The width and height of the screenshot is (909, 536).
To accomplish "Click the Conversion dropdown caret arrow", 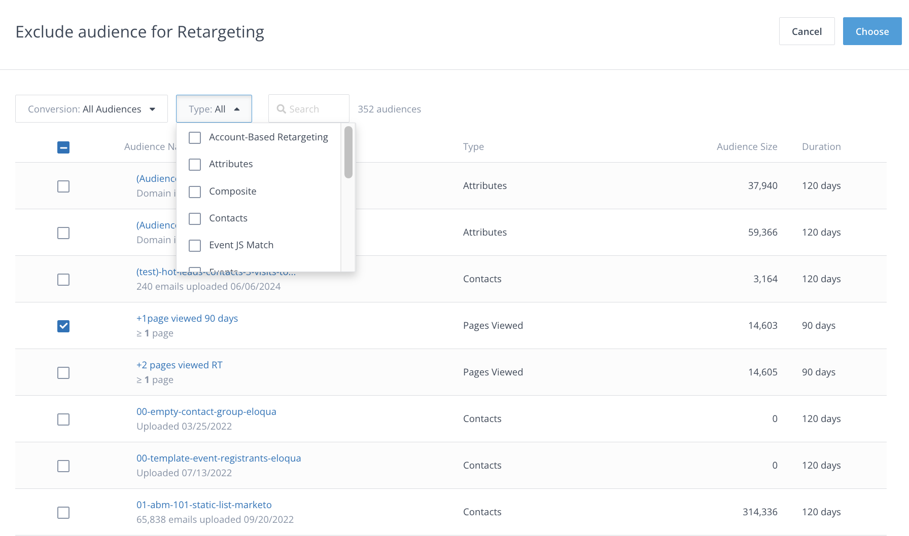I will 152,109.
